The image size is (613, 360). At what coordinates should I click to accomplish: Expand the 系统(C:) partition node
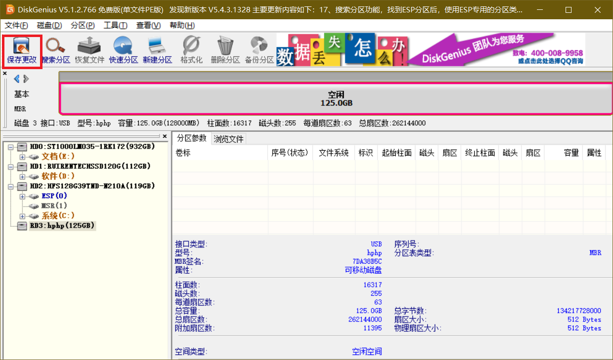tap(22, 216)
